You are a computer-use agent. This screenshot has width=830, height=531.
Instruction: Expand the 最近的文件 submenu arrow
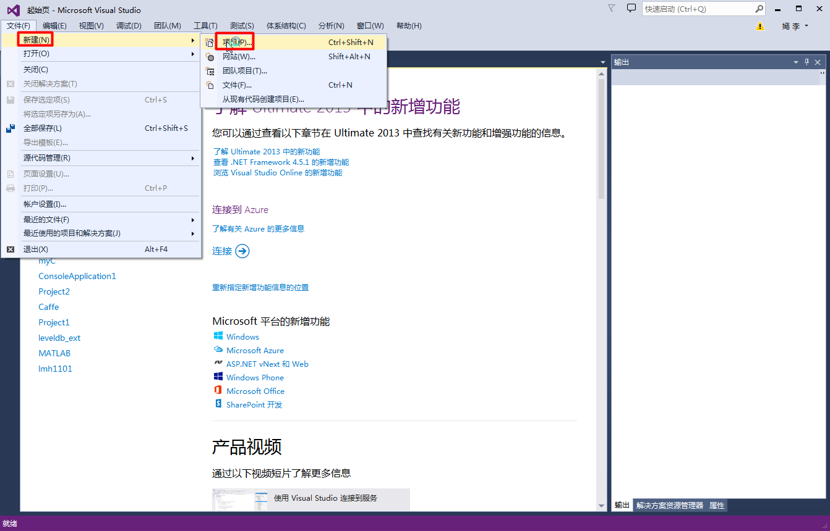coord(192,219)
